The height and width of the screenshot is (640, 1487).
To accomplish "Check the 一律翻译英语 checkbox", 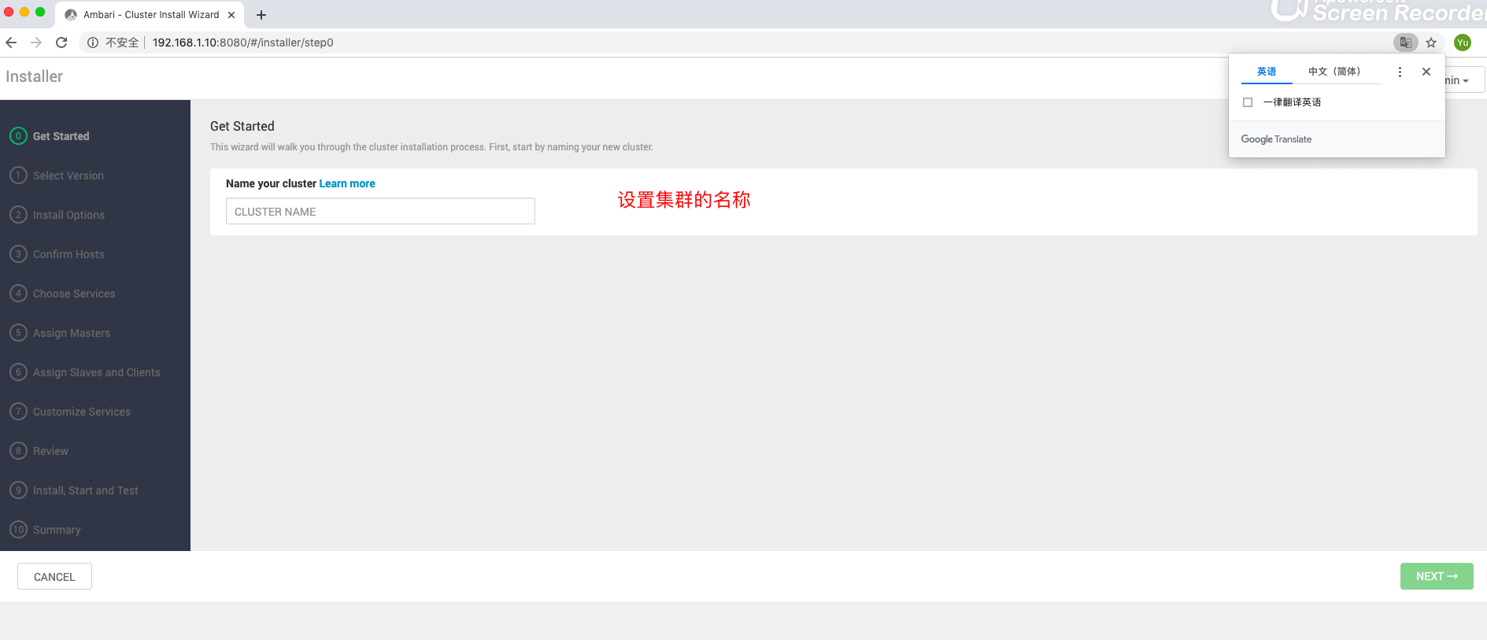I will pos(1248,102).
